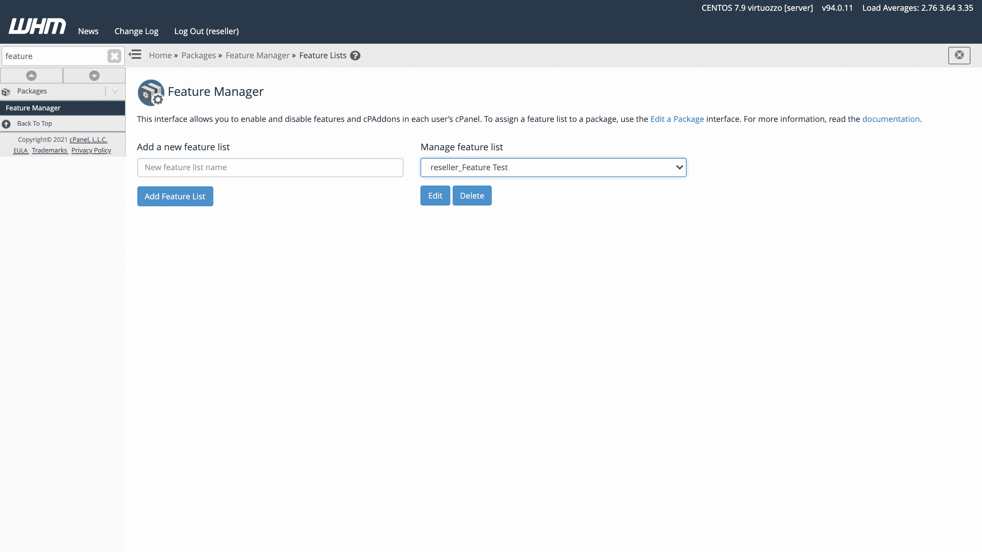Open the Manage feature list dropdown

(553, 168)
